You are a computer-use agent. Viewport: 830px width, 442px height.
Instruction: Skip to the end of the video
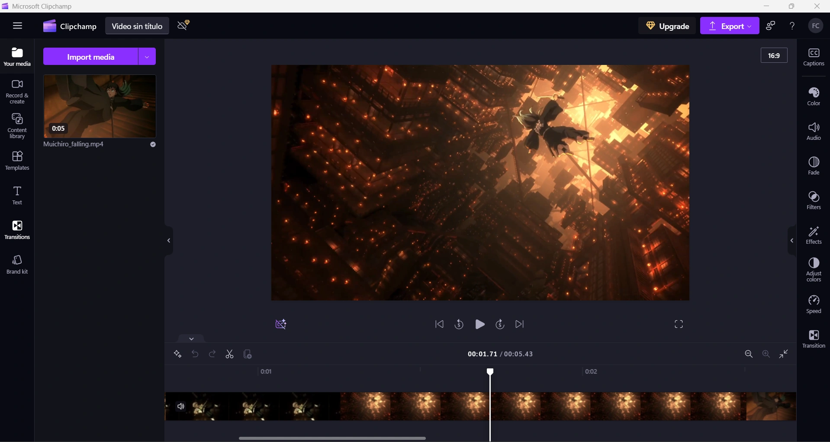(520, 324)
